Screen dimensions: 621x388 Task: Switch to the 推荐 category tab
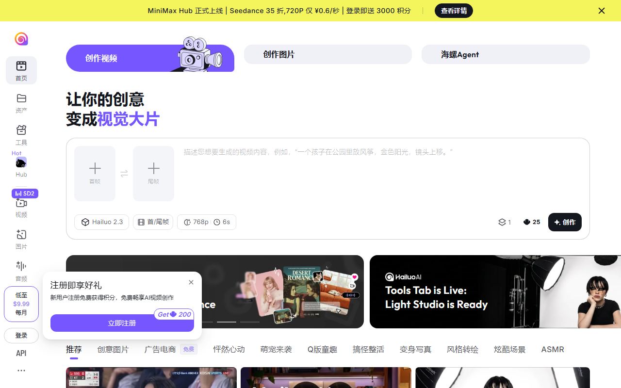pyautogui.click(x=74, y=349)
